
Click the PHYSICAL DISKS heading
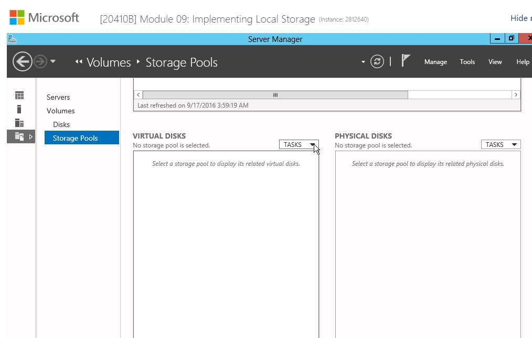(363, 136)
